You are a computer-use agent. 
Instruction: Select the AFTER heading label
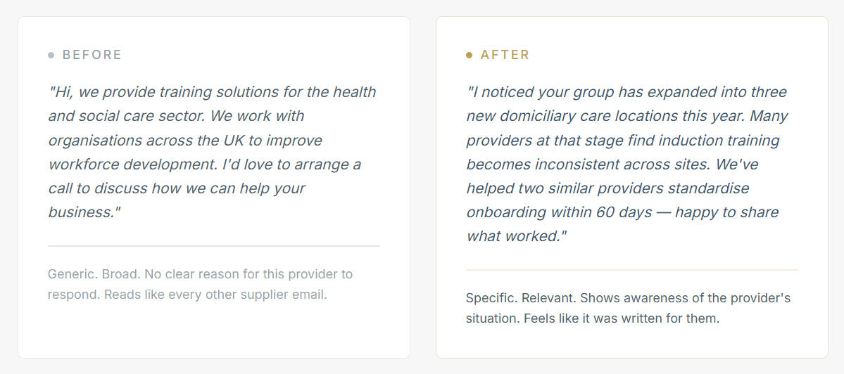pos(505,55)
